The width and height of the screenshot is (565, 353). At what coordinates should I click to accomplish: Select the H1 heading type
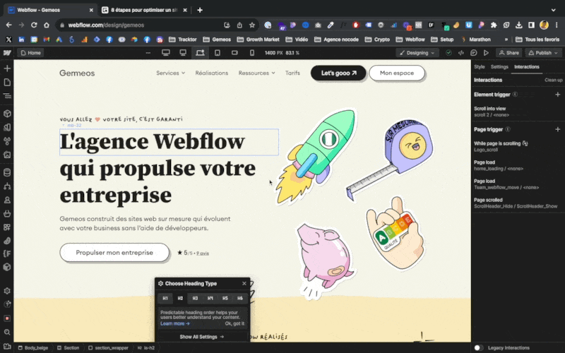165,298
